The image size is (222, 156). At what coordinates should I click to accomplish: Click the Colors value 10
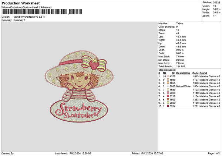[215, 6]
